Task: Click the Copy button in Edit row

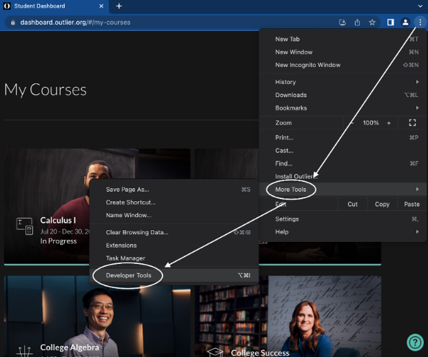Action: [x=382, y=204]
